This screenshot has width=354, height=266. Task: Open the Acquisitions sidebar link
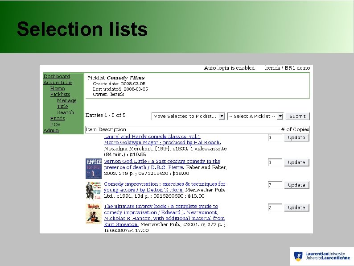(x=58, y=83)
